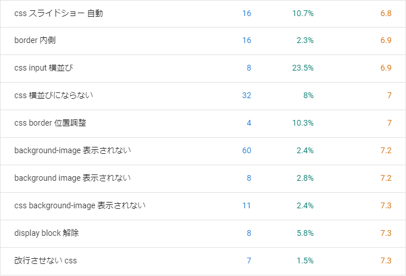Click the 11 clicks value
The width and height of the screenshot is (406, 276).
pyautogui.click(x=247, y=206)
